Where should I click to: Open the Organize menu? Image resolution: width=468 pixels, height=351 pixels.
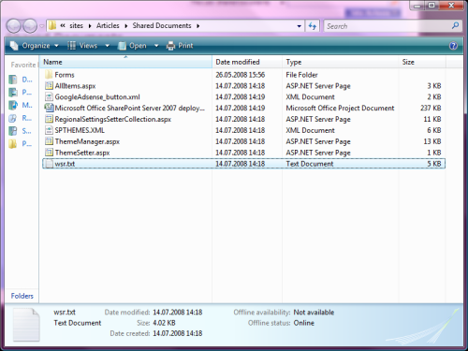35,46
